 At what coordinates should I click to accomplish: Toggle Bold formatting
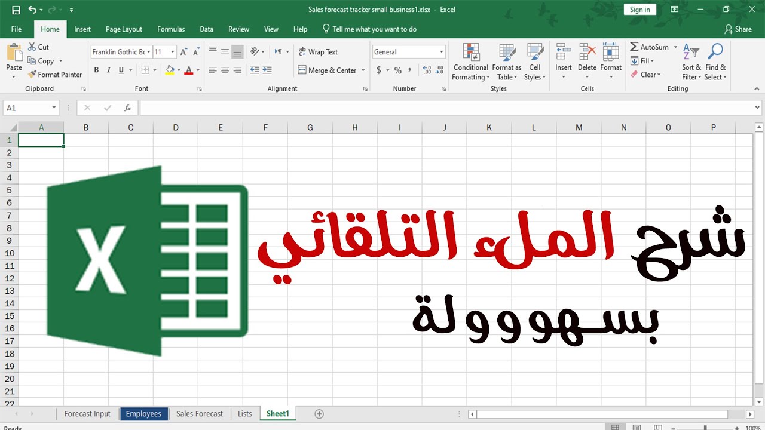[96, 70]
